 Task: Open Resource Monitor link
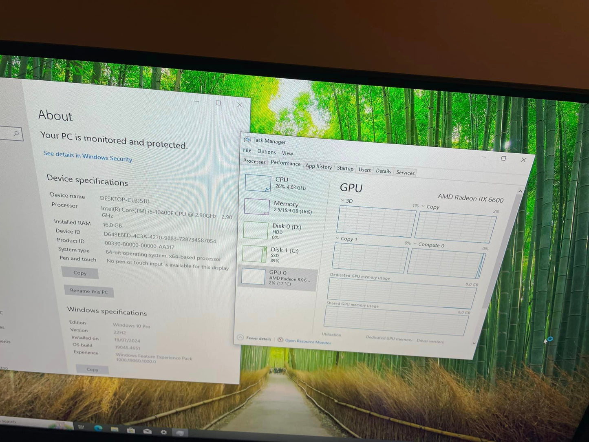click(307, 342)
